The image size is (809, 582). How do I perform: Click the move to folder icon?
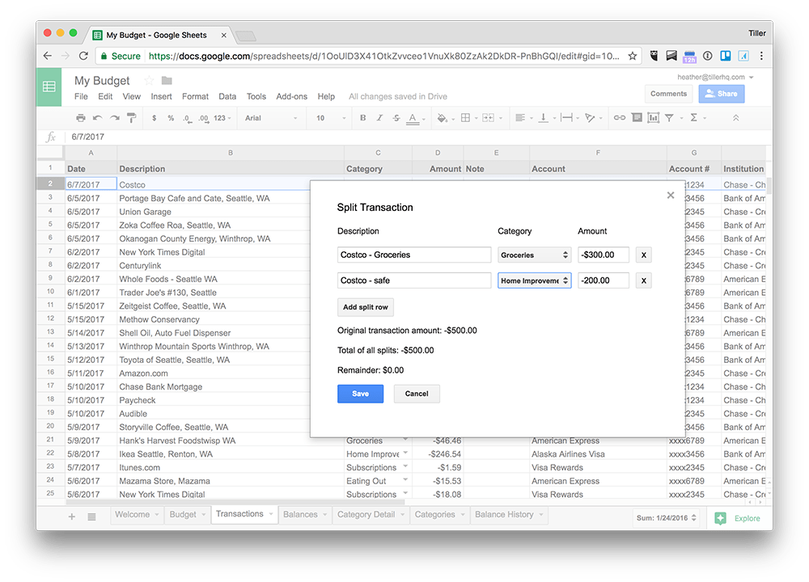pyautogui.click(x=167, y=80)
